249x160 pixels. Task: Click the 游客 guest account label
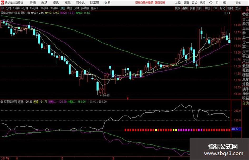tap(238, 3)
